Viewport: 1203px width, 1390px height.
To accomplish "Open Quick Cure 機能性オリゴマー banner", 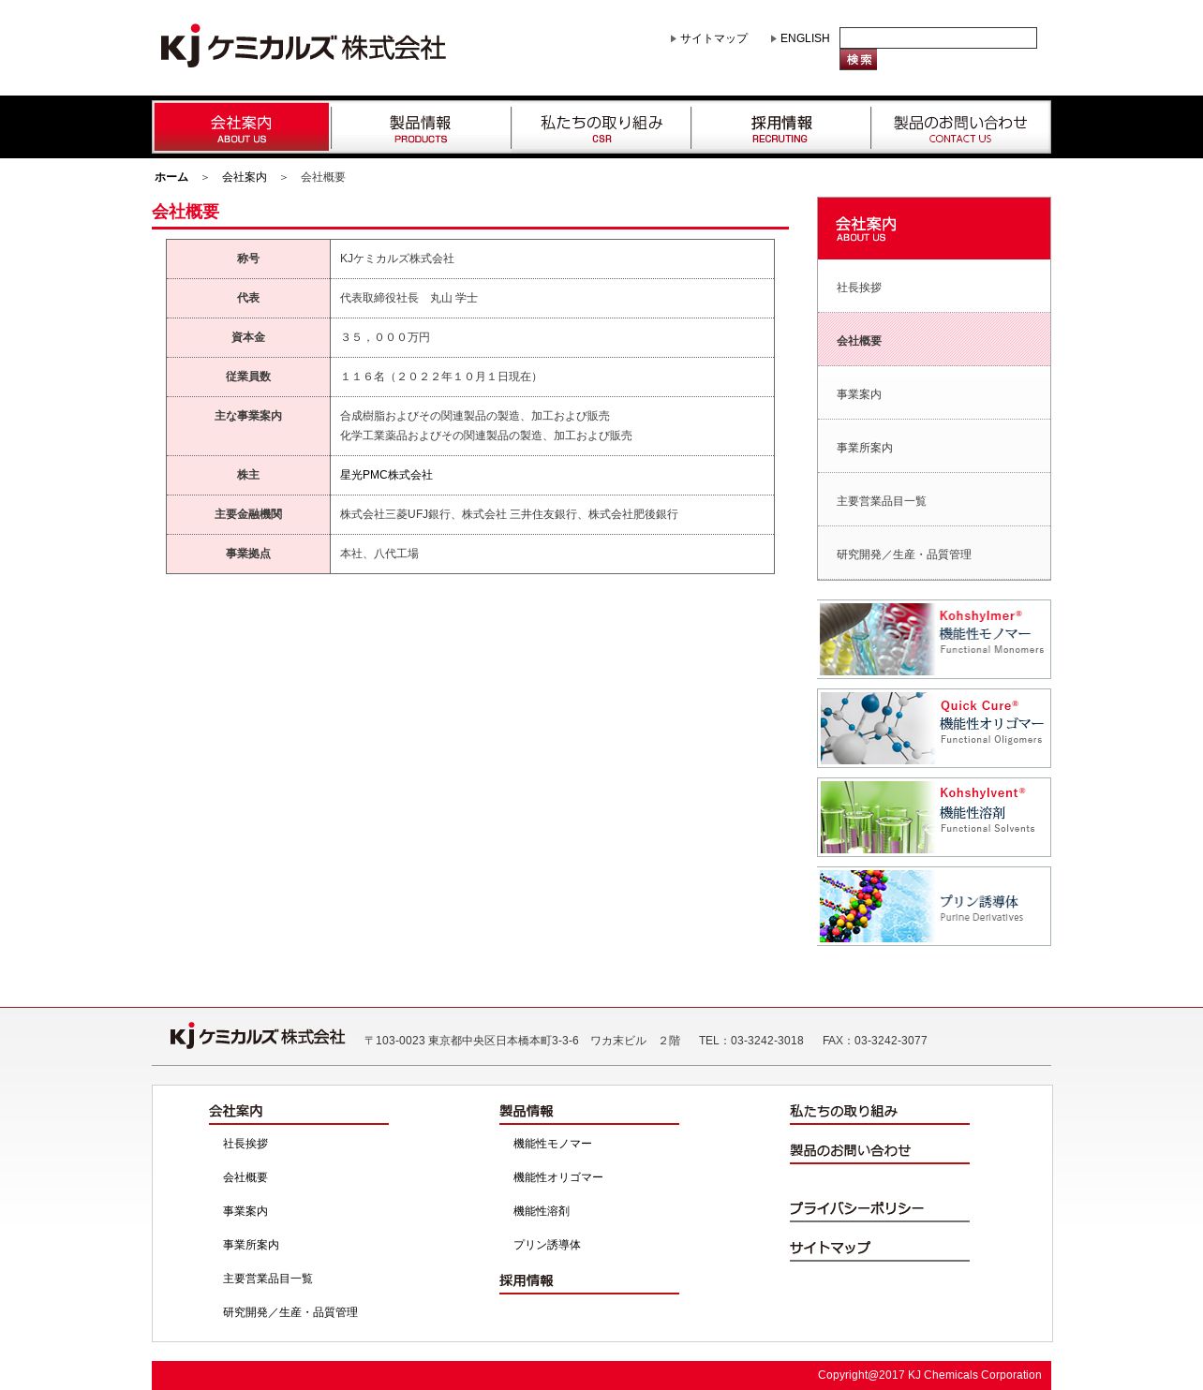I will pos(934,728).
